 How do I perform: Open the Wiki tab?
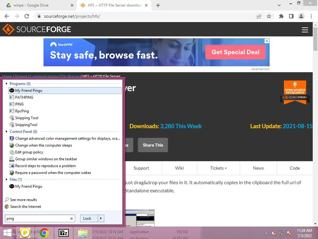pyautogui.click(x=179, y=168)
